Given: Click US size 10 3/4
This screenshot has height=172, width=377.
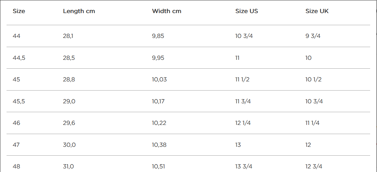Looking at the screenshot, I should coord(244,36).
